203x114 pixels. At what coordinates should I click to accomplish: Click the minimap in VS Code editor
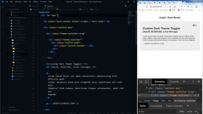click(131, 17)
